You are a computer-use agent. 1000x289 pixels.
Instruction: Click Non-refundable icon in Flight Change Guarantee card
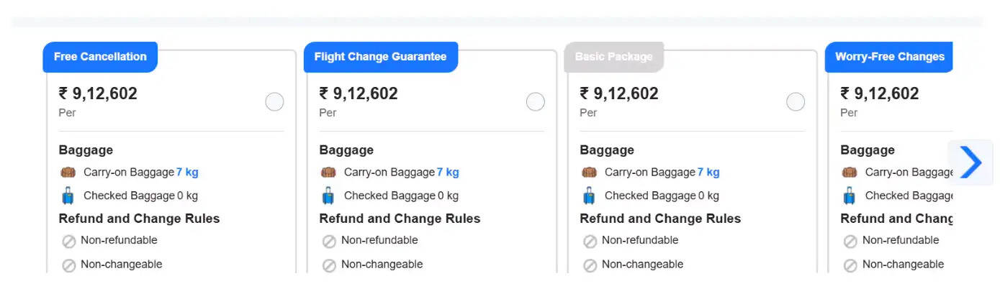coord(329,242)
